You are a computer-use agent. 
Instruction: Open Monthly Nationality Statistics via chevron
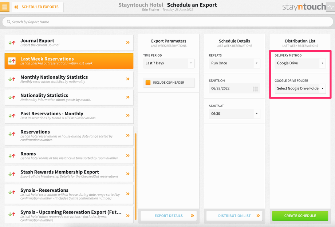click(x=128, y=79)
